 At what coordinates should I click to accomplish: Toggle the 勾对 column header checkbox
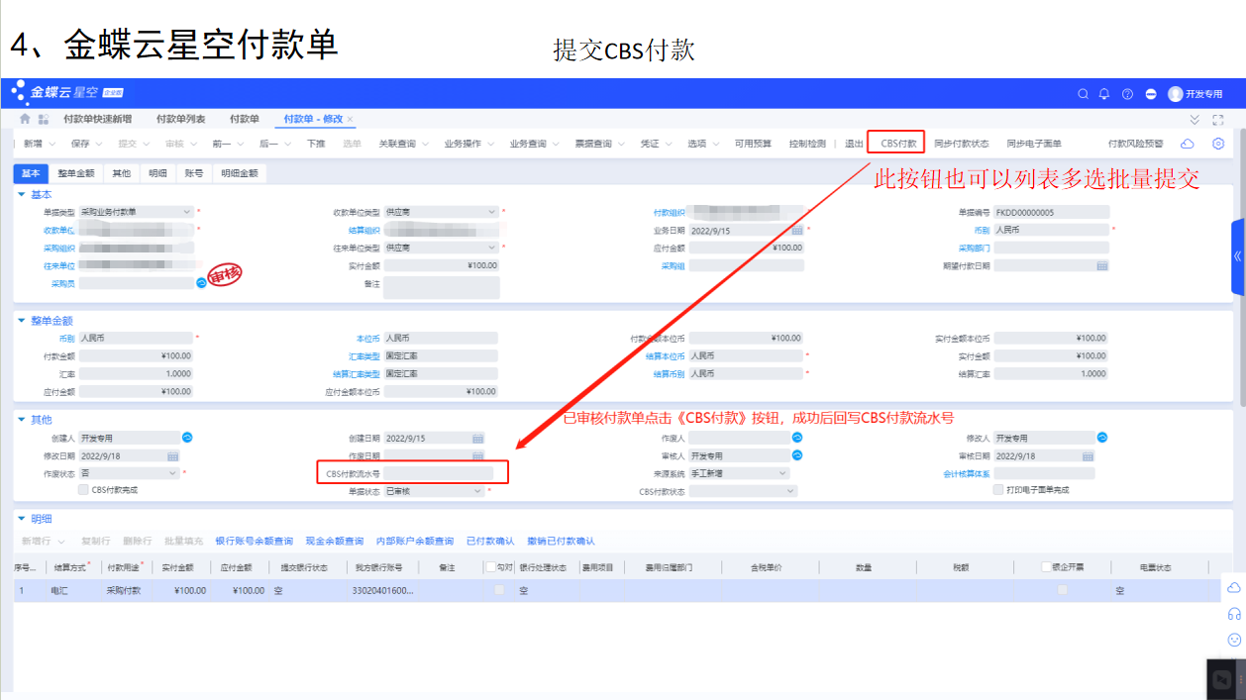490,567
